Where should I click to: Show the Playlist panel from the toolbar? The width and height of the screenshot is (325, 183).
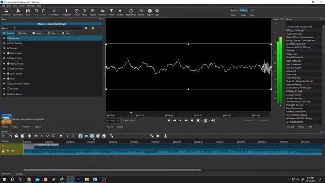(93, 12)
